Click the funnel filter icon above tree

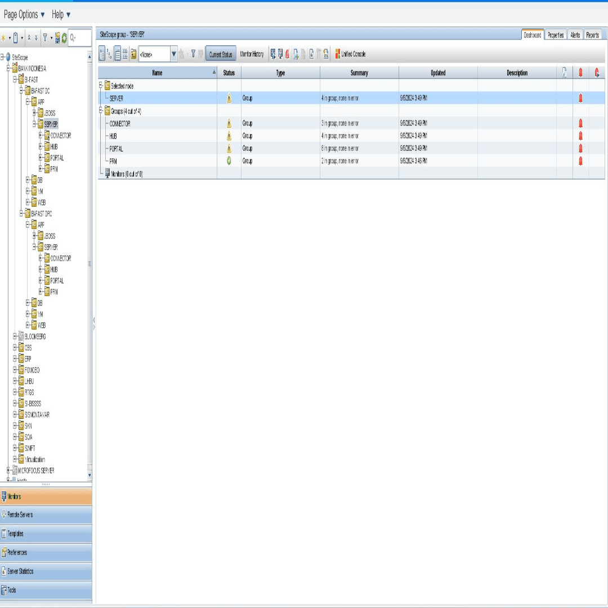pyautogui.click(x=45, y=38)
